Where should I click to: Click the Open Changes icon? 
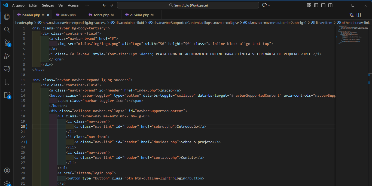tap(352, 15)
